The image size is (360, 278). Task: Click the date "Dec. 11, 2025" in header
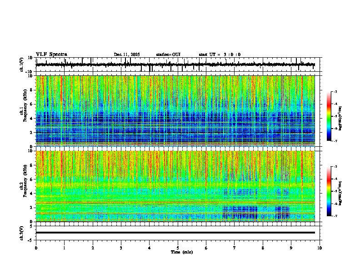click(127, 55)
